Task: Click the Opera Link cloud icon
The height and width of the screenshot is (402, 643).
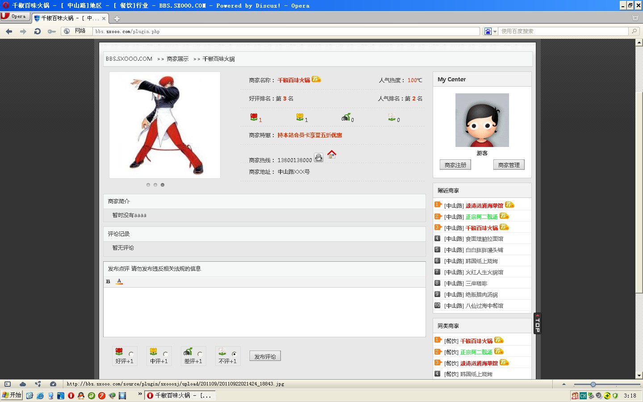Action: [23, 384]
